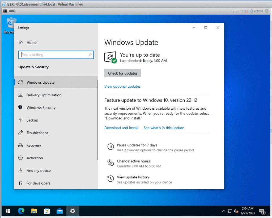The height and width of the screenshot is (218, 272).
Task: Close the AI03 console with gray X
Action: pos(267,11)
